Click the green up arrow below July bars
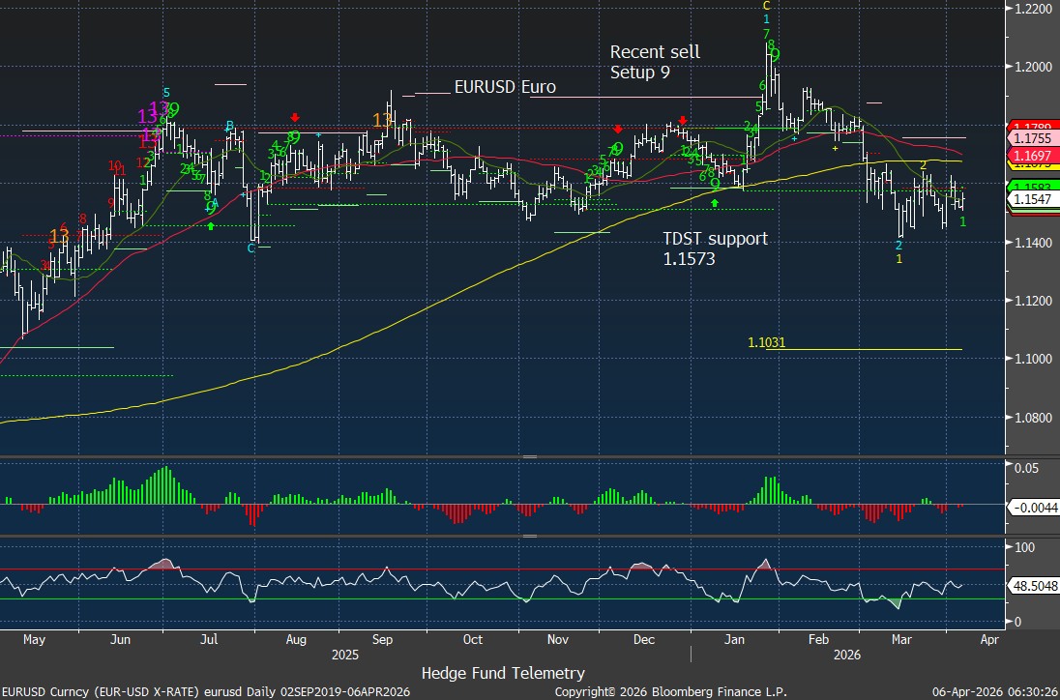Image resolution: width=1060 pixels, height=700 pixels. click(211, 225)
